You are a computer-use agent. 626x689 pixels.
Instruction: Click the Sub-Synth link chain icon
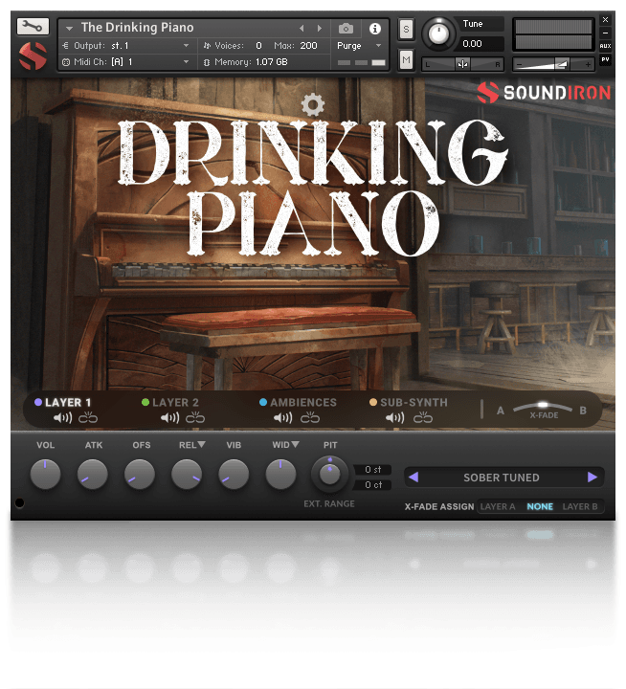pos(423,417)
